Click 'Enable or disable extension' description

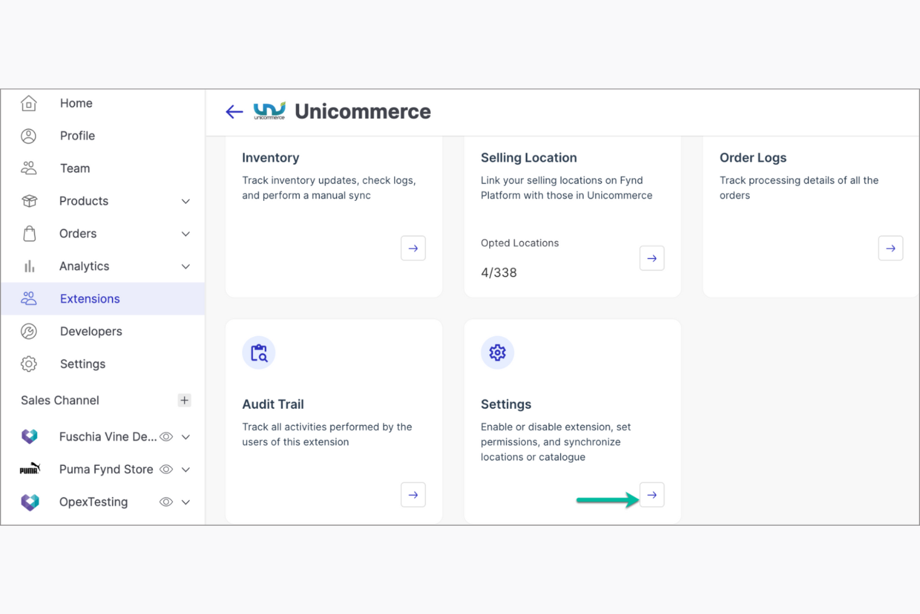(x=556, y=442)
